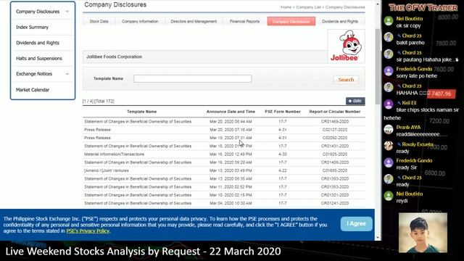Open Directors and Management tab
The image size is (464, 261).
[194, 21]
